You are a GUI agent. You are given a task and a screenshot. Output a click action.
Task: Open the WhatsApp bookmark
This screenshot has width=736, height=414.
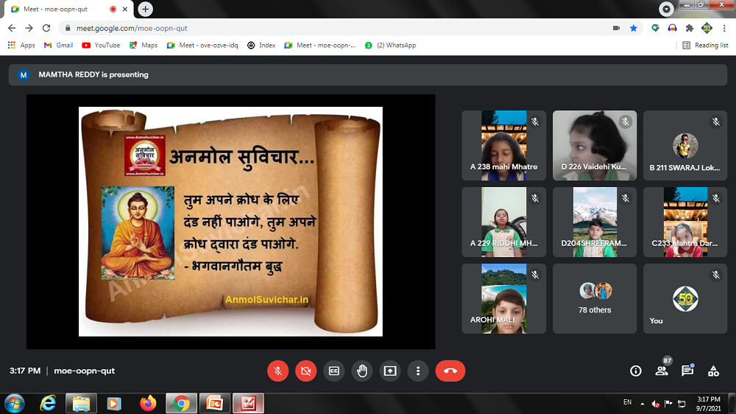(390, 45)
